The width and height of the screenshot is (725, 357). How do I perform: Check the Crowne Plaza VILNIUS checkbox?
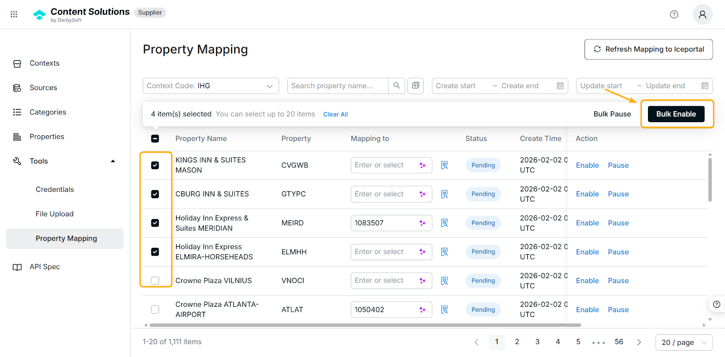point(155,281)
